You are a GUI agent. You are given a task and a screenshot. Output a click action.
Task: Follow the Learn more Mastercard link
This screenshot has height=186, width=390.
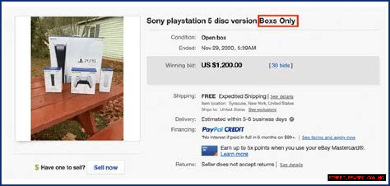tap(234, 154)
